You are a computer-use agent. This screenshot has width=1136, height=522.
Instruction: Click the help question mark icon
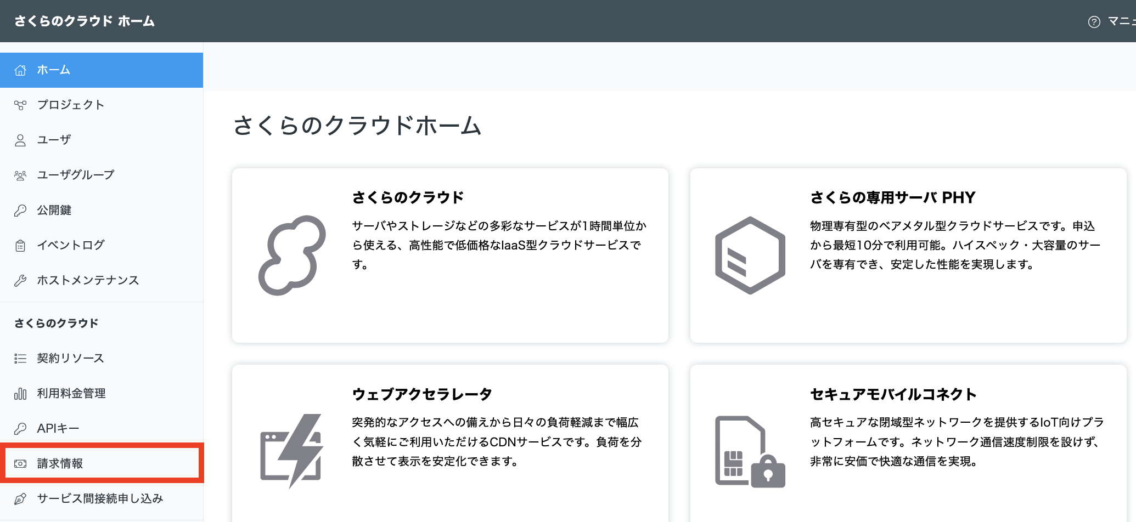pyautogui.click(x=1094, y=21)
